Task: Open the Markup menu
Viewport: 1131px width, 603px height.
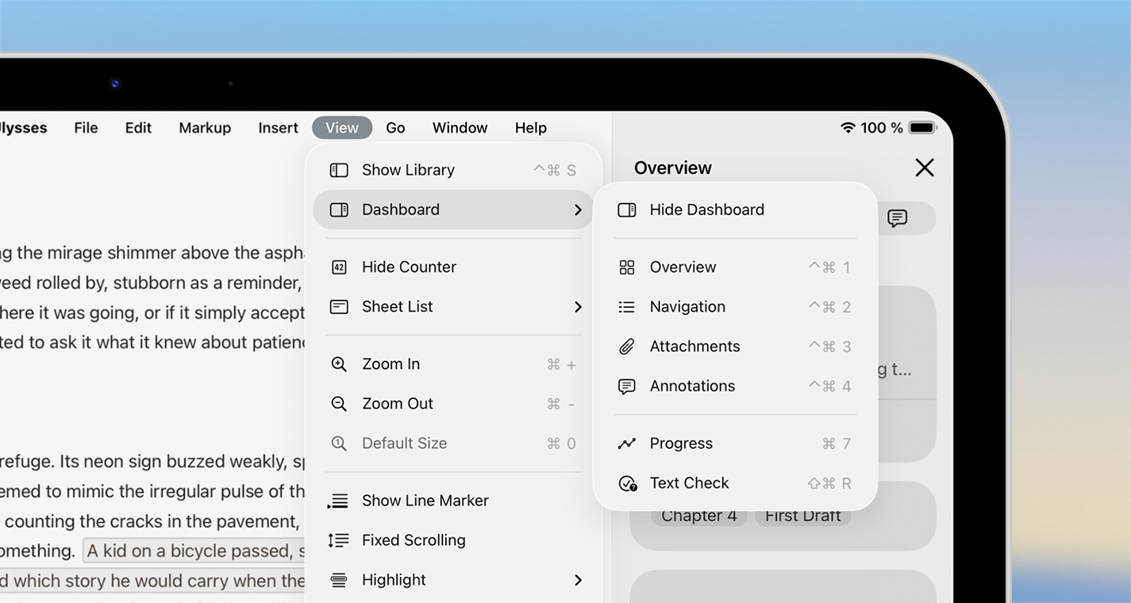Action: (x=205, y=128)
